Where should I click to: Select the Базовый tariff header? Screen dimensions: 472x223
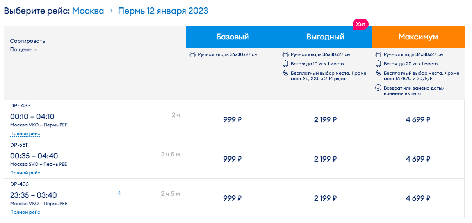coord(233,37)
